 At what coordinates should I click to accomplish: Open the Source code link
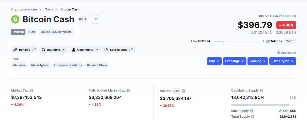(119, 50)
